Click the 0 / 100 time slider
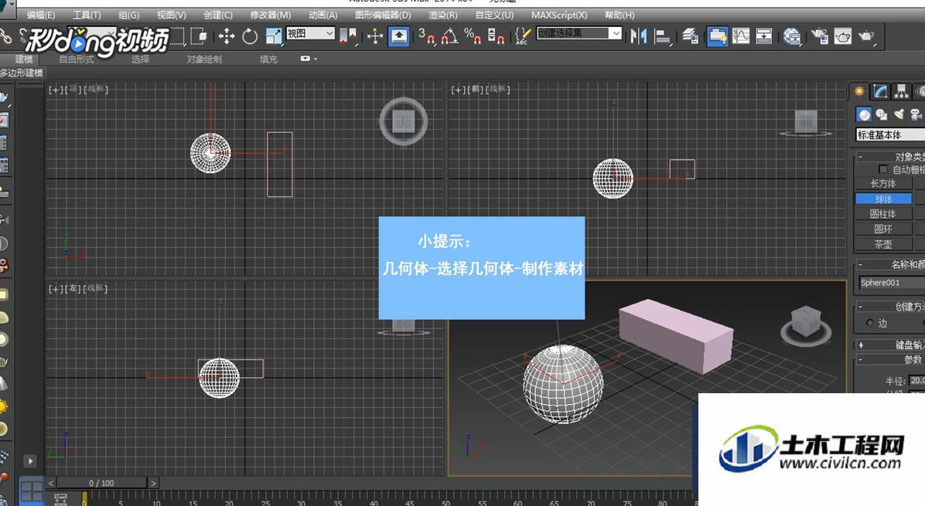925x506 pixels. tap(101, 483)
